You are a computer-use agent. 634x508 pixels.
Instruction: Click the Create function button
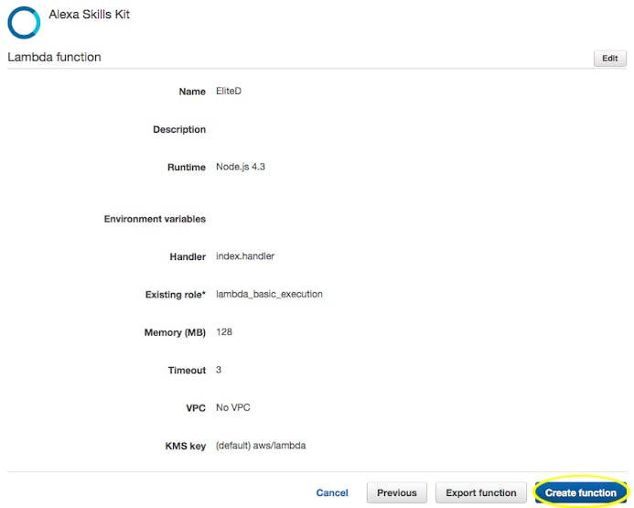point(581,492)
